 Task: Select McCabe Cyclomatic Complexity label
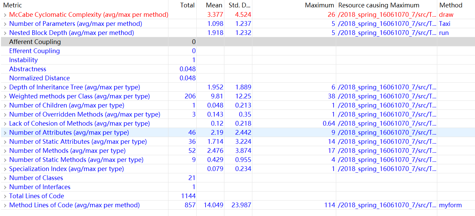[89, 15]
